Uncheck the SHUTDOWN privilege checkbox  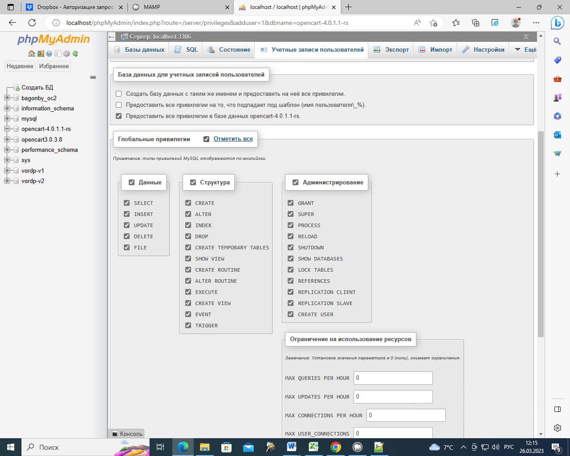(x=291, y=248)
